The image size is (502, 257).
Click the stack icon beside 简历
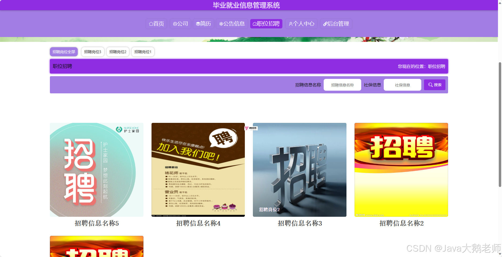(198, 24)
